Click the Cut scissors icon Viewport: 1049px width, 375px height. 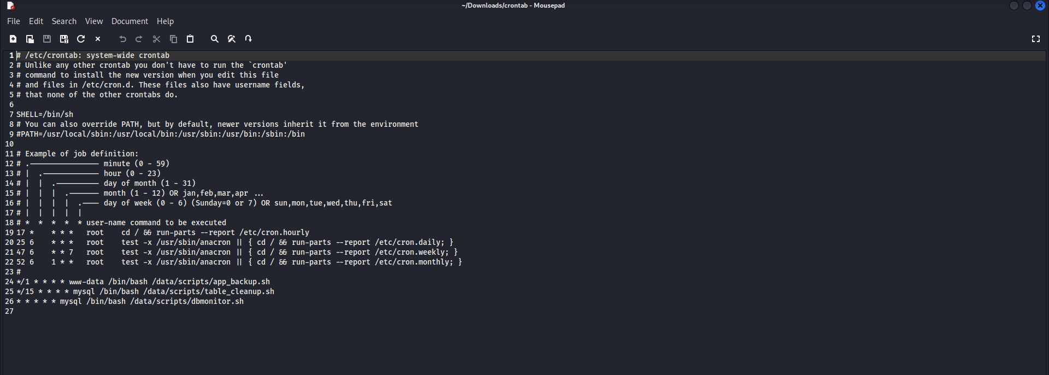(x=156, y=39)
